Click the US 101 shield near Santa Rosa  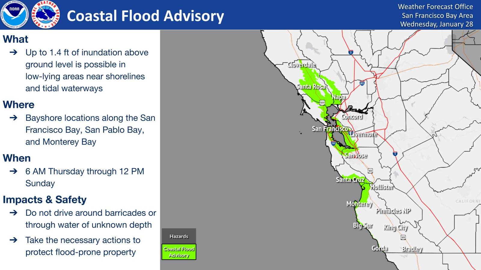(322, 103)
